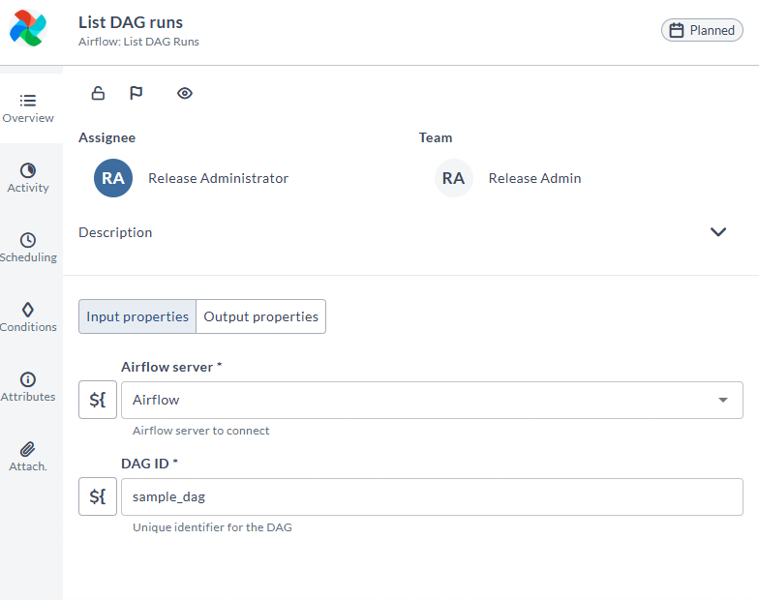The height and width of the screenshot is (600, 759).
Task: Open the Activity sidebar section
Action: pyautogui.click(x=28, y=178)
